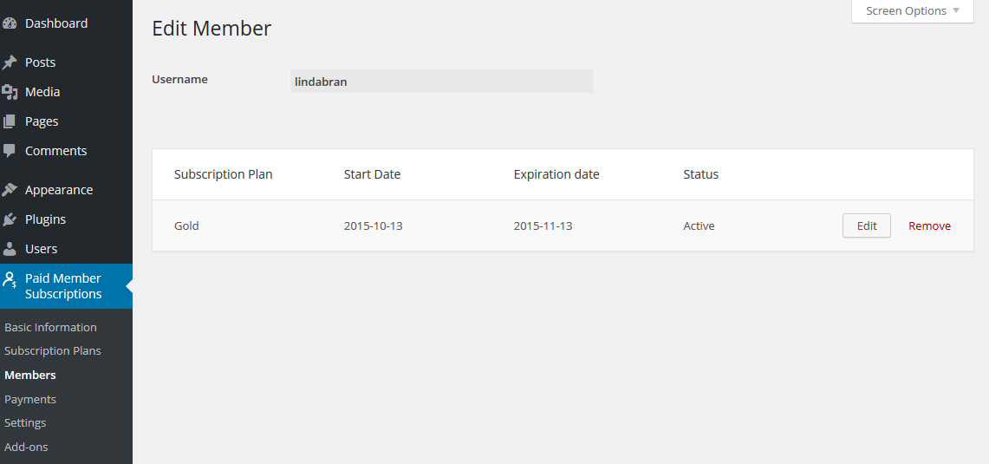Expand the Screen Options dropdown

pyautogui.click(x=913, y=11)
